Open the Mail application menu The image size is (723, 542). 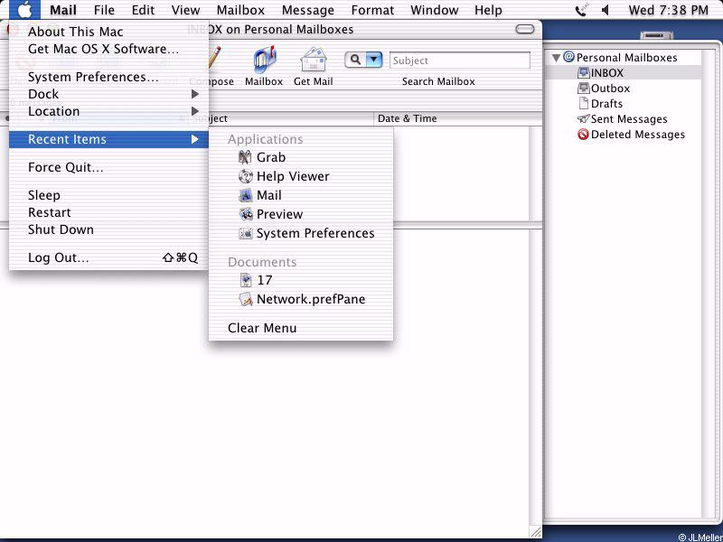63,10
